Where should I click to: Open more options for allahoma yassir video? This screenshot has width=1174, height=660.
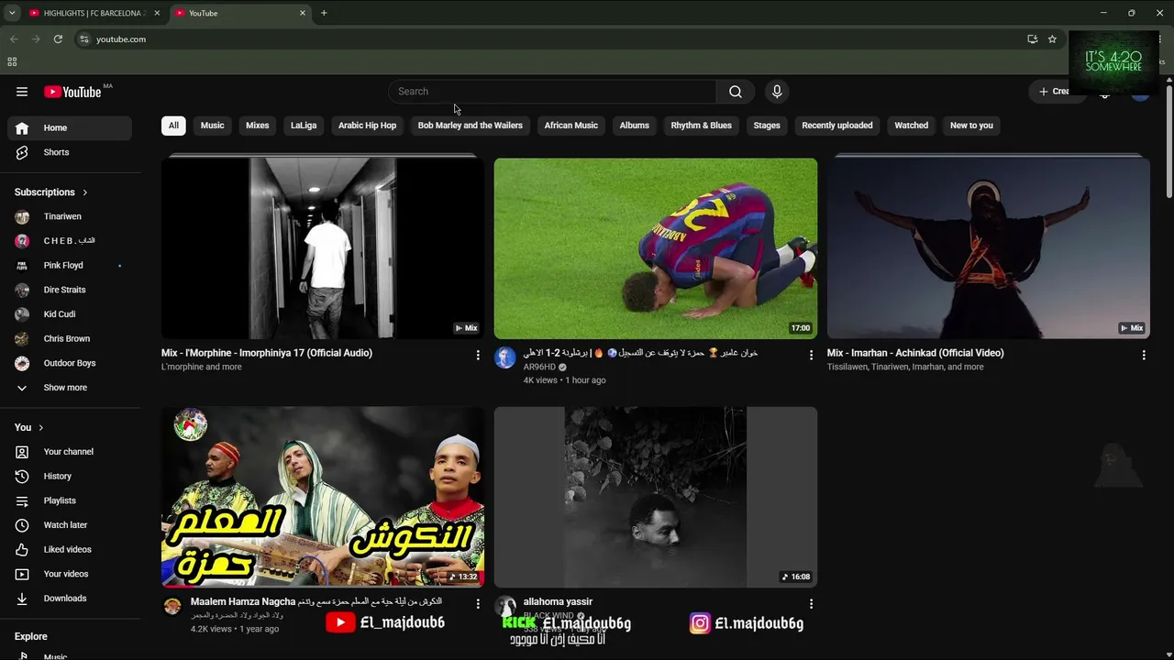(811, 604)
